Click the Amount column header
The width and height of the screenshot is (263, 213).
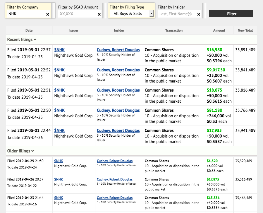tap(219, 30)
